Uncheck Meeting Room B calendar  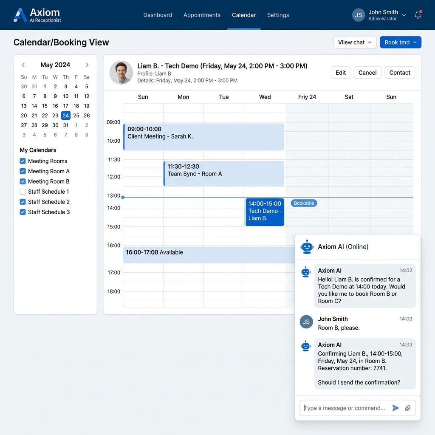pyautogui.click(x=23, y=181)
